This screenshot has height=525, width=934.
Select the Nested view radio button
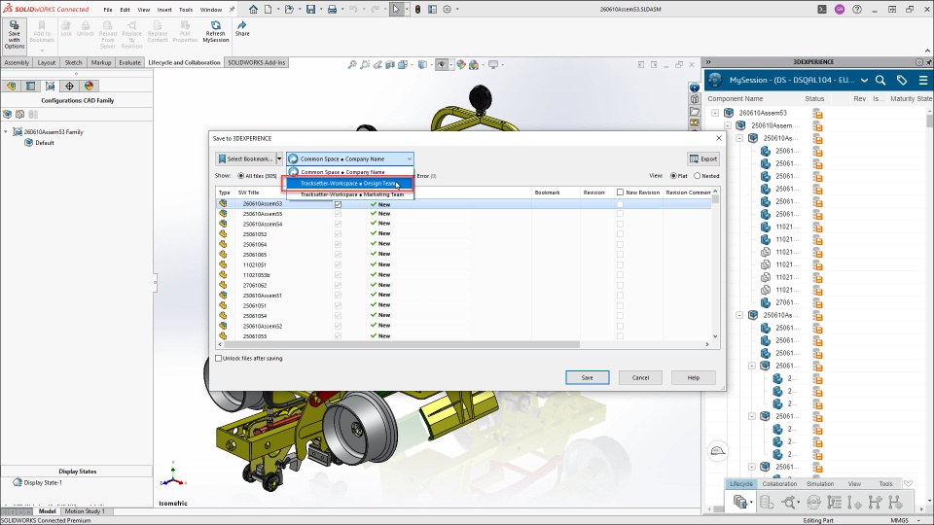[697, 176]
